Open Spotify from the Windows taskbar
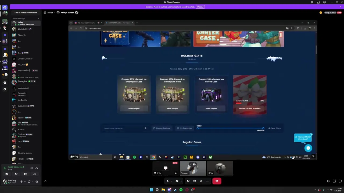The width and height of the screenshot is (344, 193). click(x=181, y=190)
